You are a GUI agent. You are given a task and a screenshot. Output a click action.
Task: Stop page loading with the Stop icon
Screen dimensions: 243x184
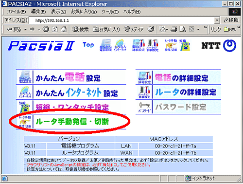point(46,29)
